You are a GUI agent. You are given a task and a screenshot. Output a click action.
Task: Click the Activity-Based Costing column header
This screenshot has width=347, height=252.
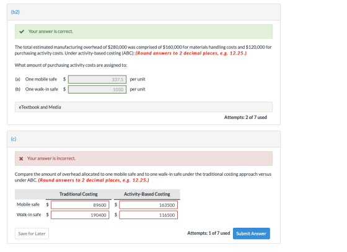click(x=147, y=194)
